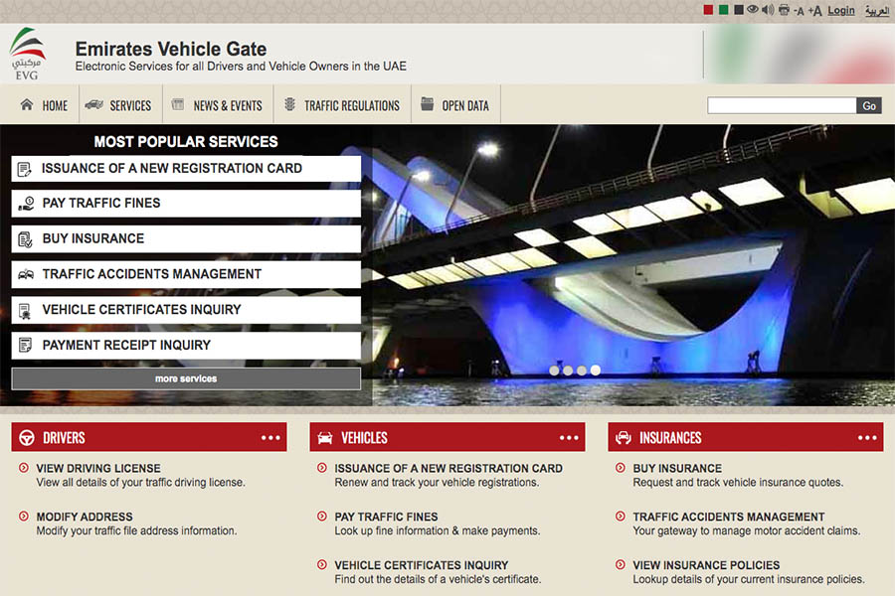Click the printer icon to print page
This screenshot has height=596, width=895.
784,10
